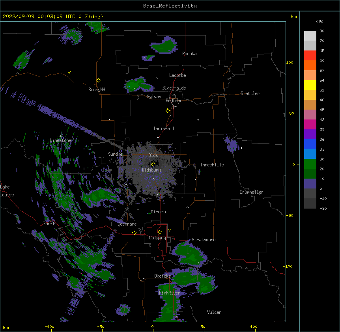Click the Calgary city label
The width and height of the screenshot is (340, 332).
click(x=157, y=238)
